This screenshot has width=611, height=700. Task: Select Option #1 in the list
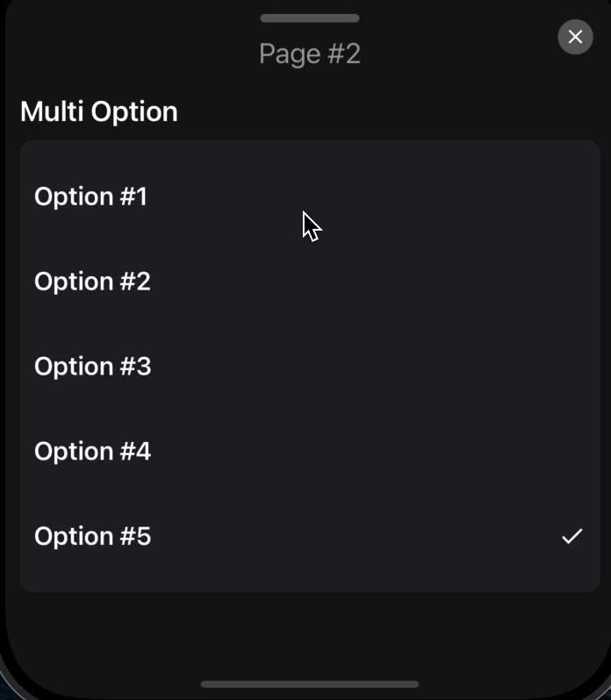(309, 196)
